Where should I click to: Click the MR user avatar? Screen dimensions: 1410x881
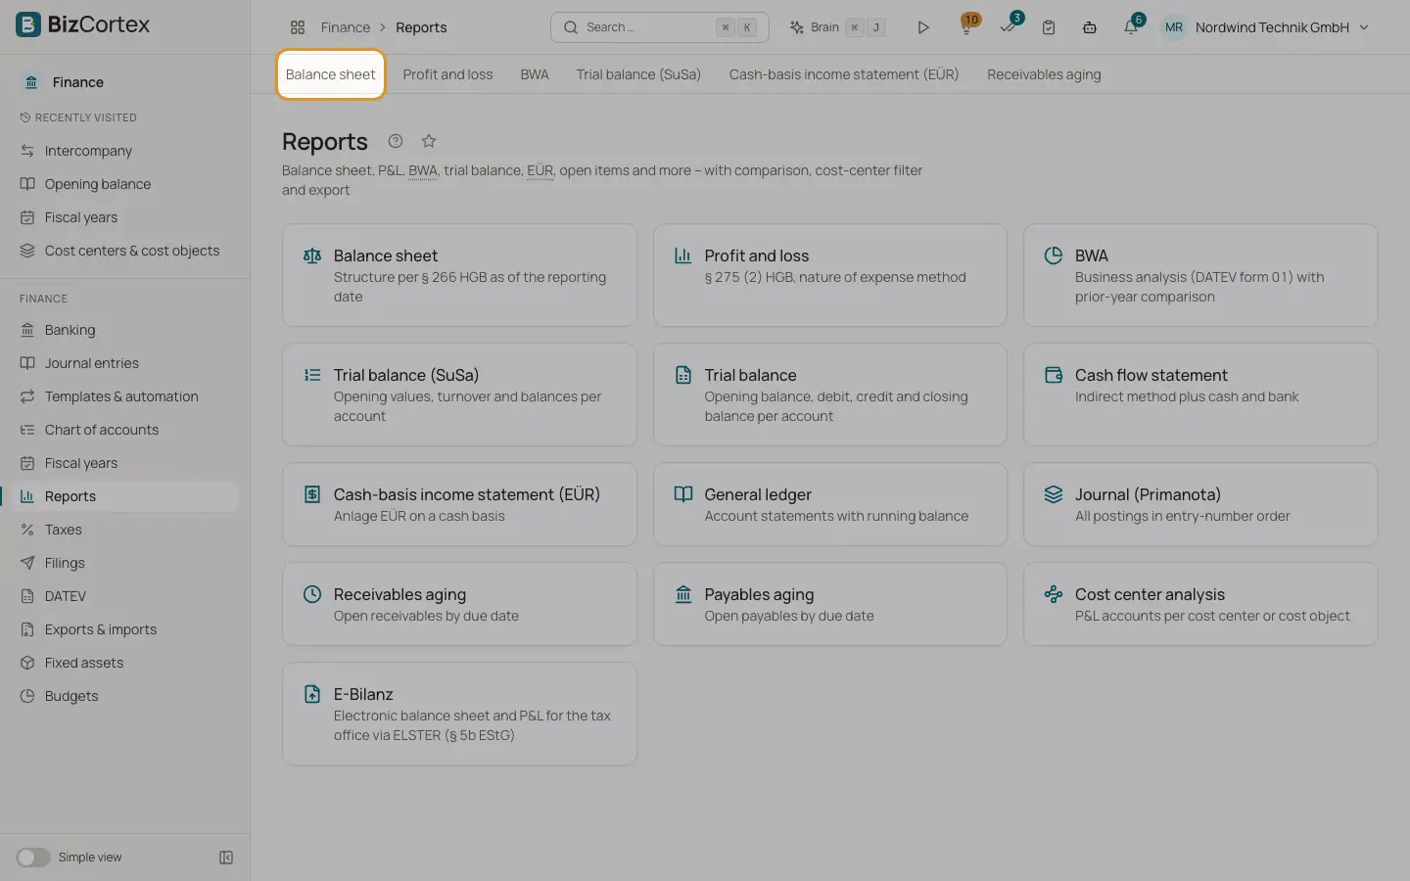coord(1173,27)
